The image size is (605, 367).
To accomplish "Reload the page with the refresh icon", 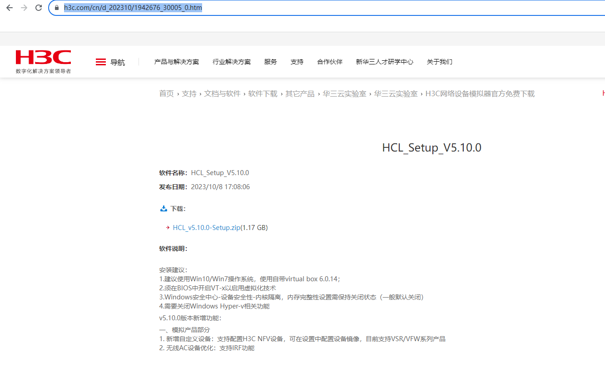I will (x=39, y=8).
